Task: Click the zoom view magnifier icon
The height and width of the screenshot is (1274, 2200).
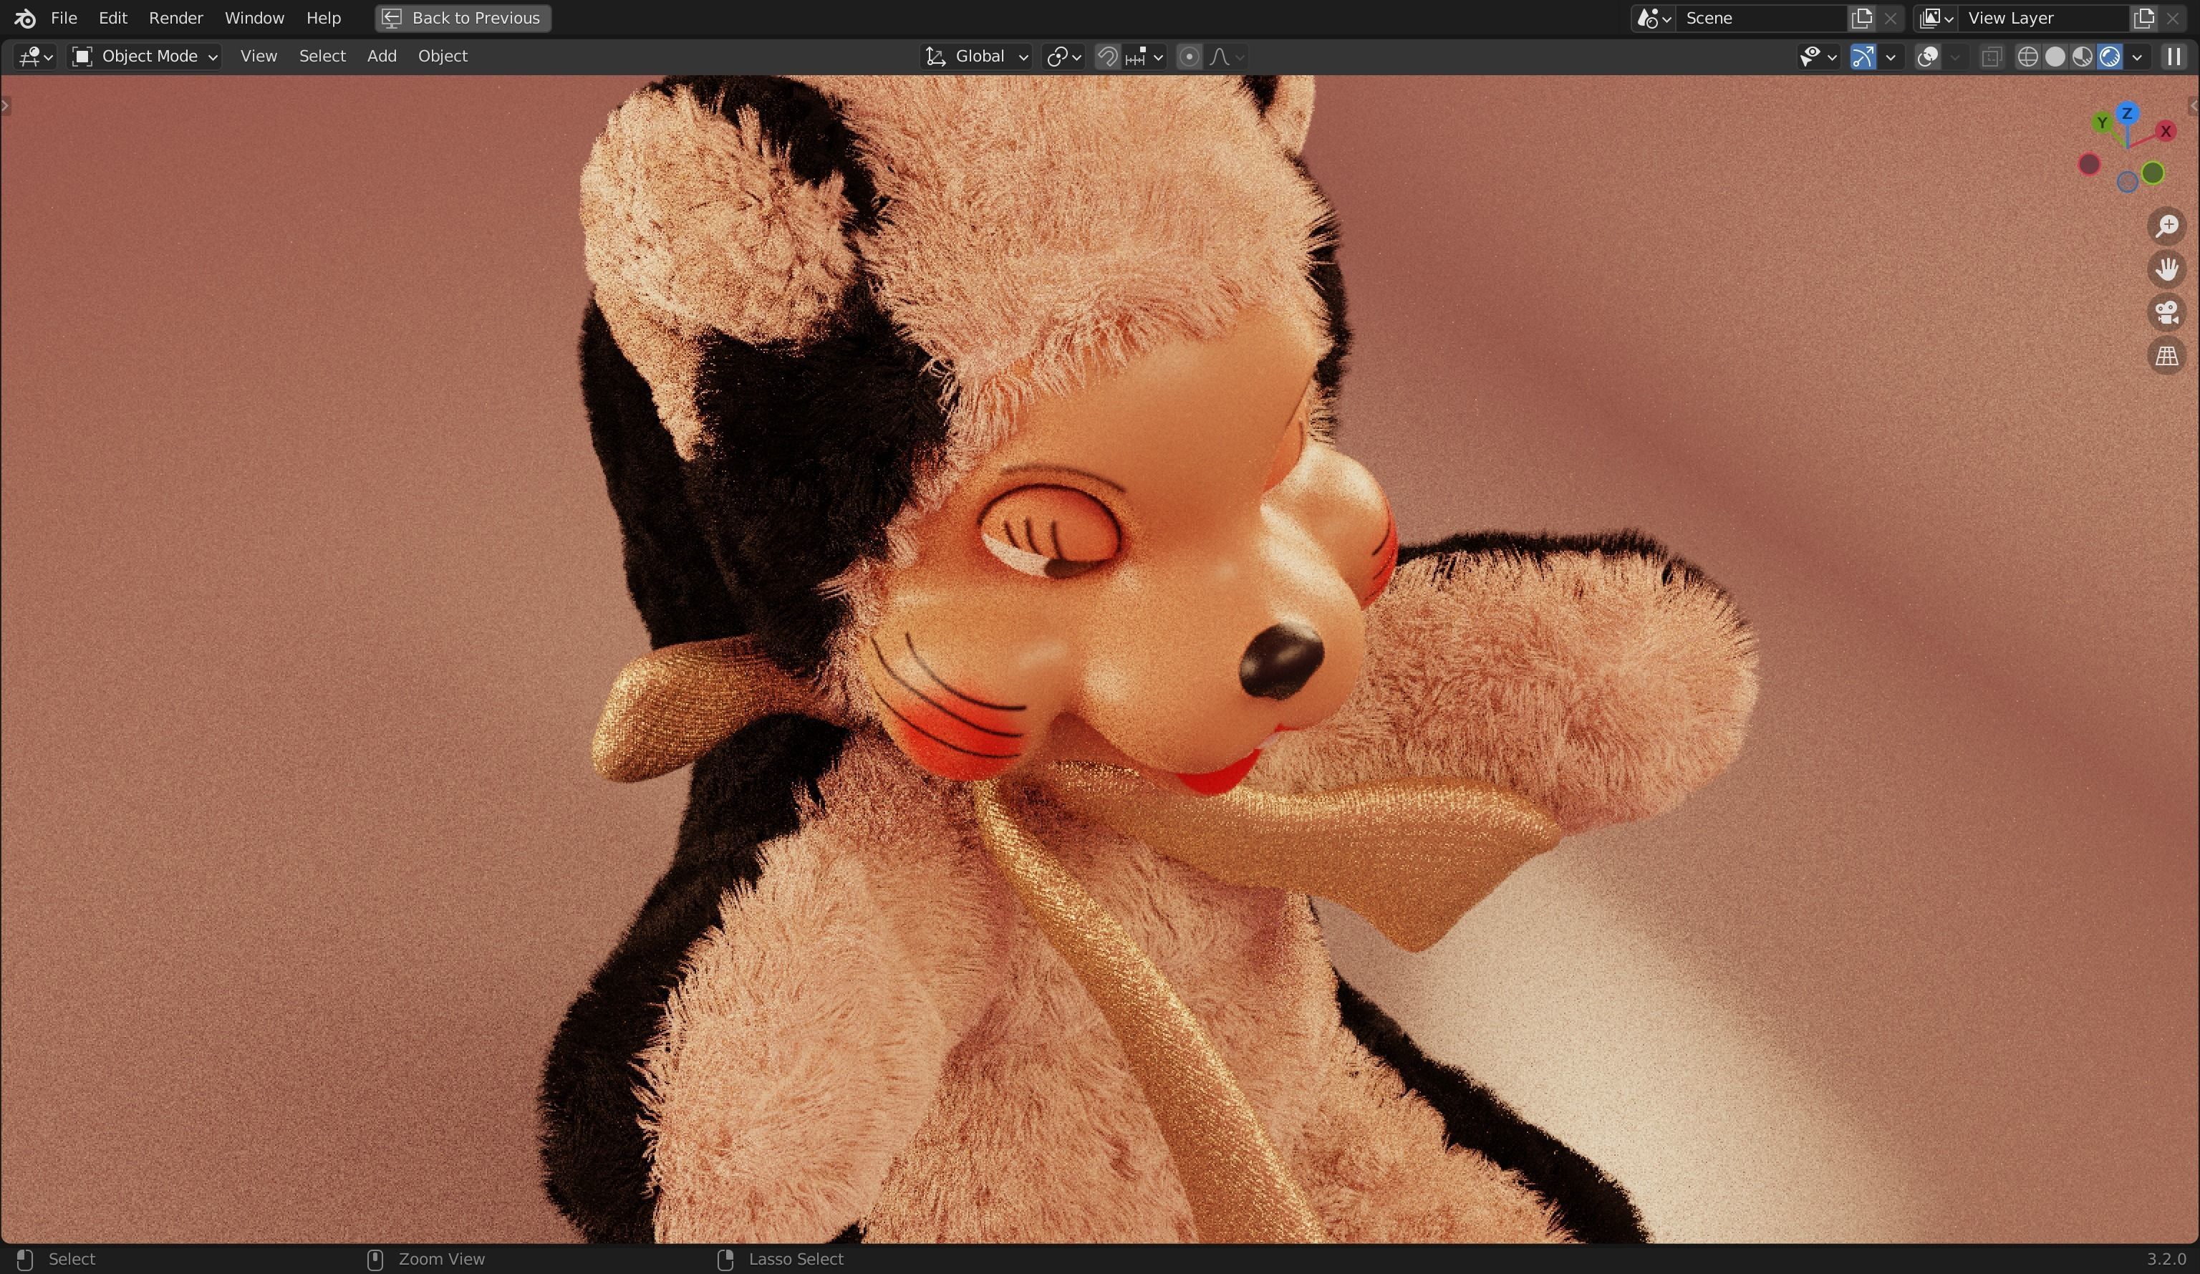Action: click(2167, 226)
